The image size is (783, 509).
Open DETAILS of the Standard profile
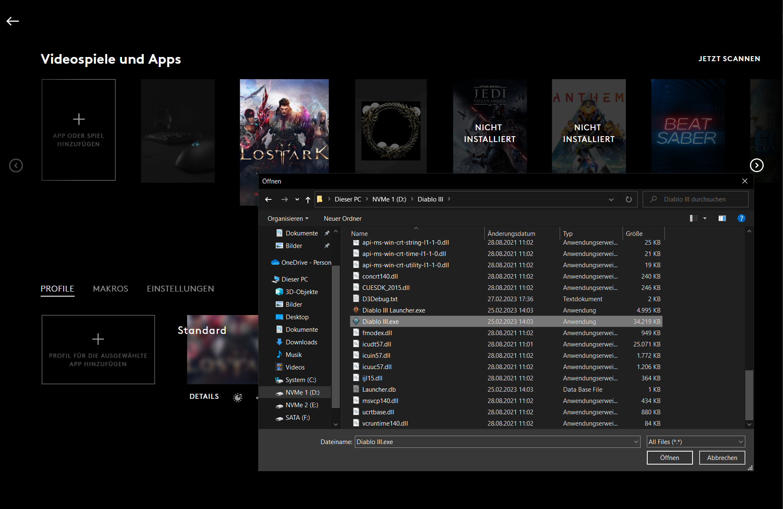204,396
